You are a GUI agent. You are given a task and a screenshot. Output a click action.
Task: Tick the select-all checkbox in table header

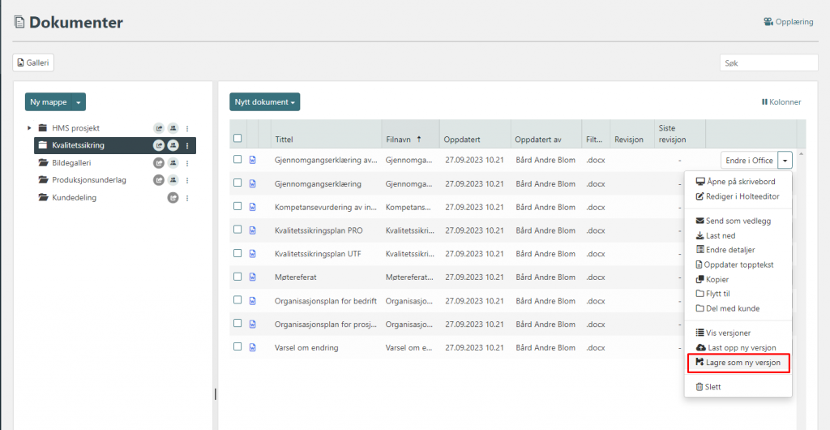coord(237,139)
